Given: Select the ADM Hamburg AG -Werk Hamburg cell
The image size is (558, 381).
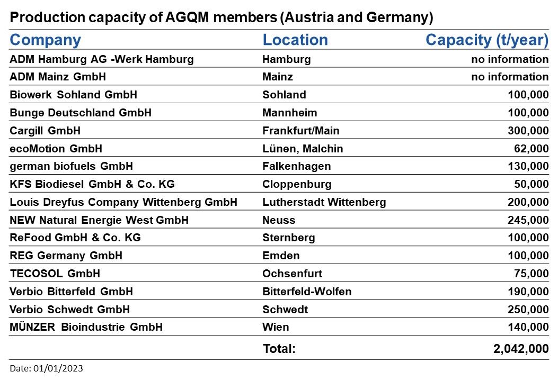Looking at the screenshot, I should pos(101,59).
